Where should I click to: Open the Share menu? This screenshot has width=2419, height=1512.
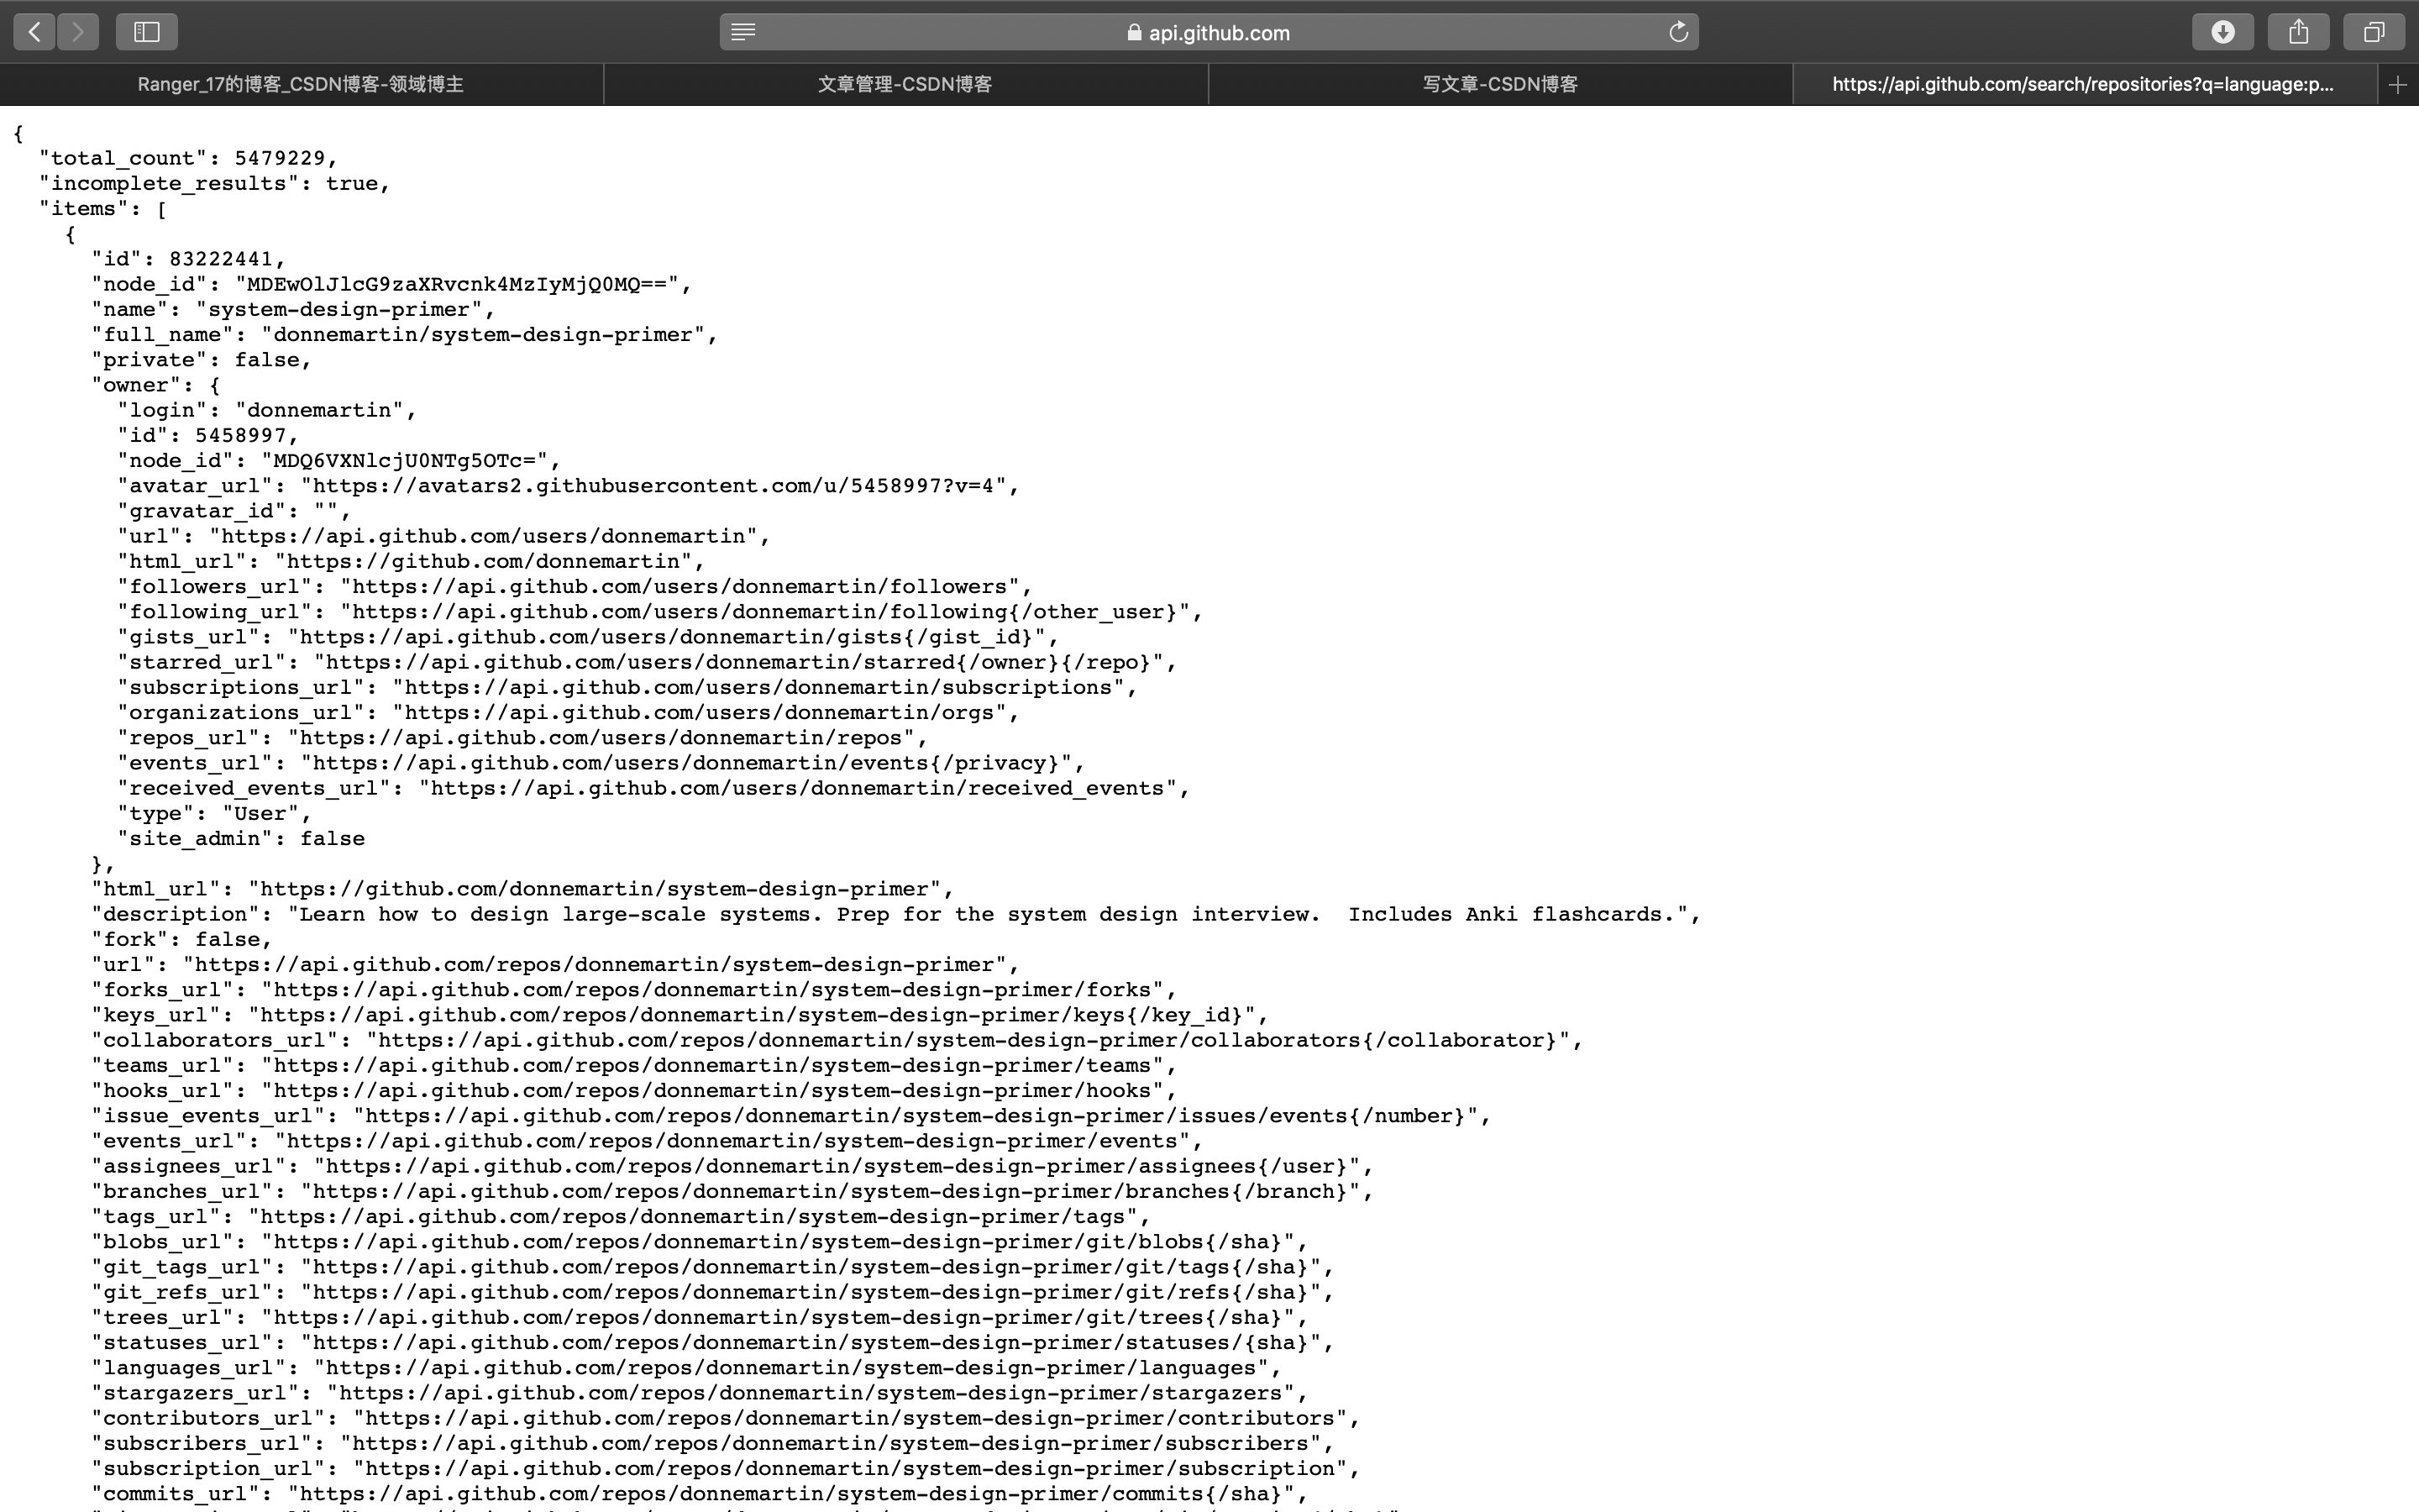pos(2298,32)
